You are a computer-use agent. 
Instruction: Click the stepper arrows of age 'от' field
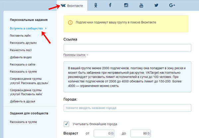[112, 133]
